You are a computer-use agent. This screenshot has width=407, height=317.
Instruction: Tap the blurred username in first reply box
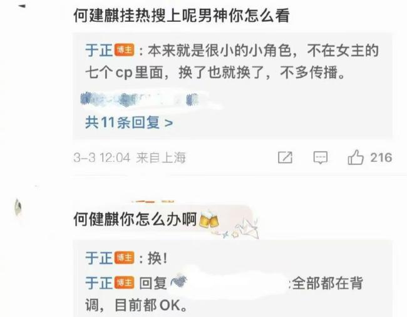[x=140, y=99]
